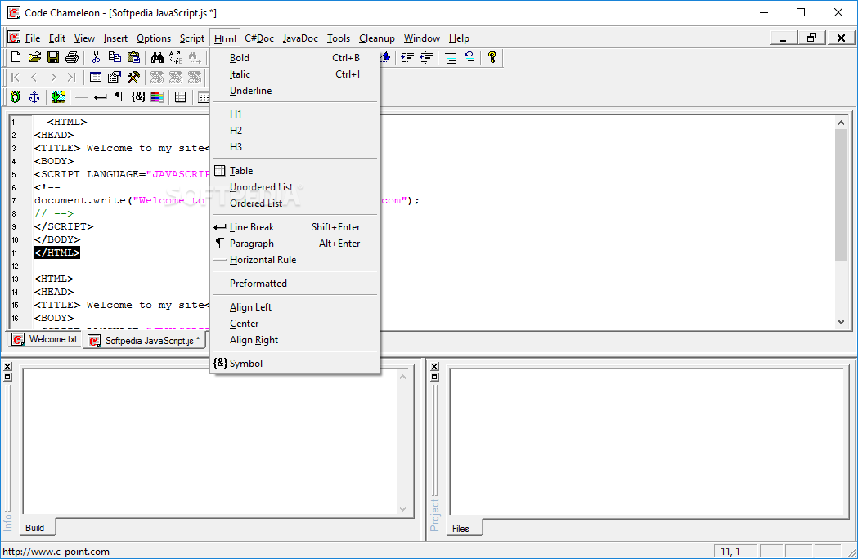Print document using printer icon

click(x=72, y=57)
